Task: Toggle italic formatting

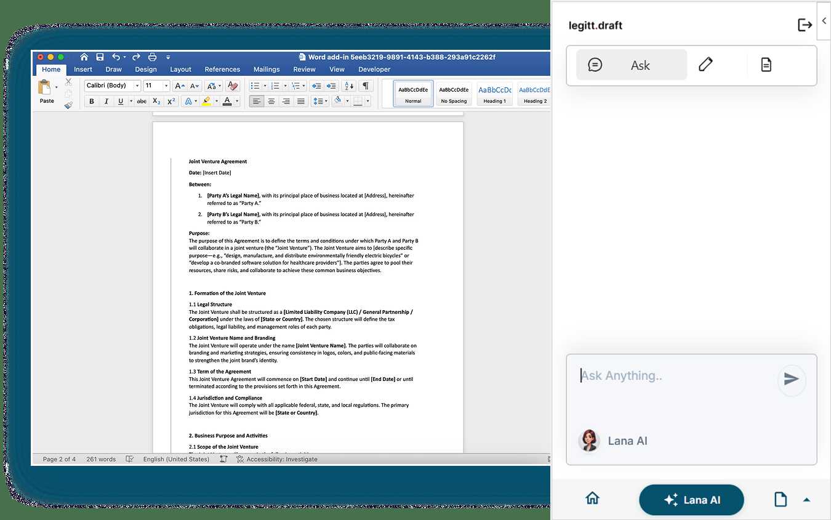Action: (106, 101)
